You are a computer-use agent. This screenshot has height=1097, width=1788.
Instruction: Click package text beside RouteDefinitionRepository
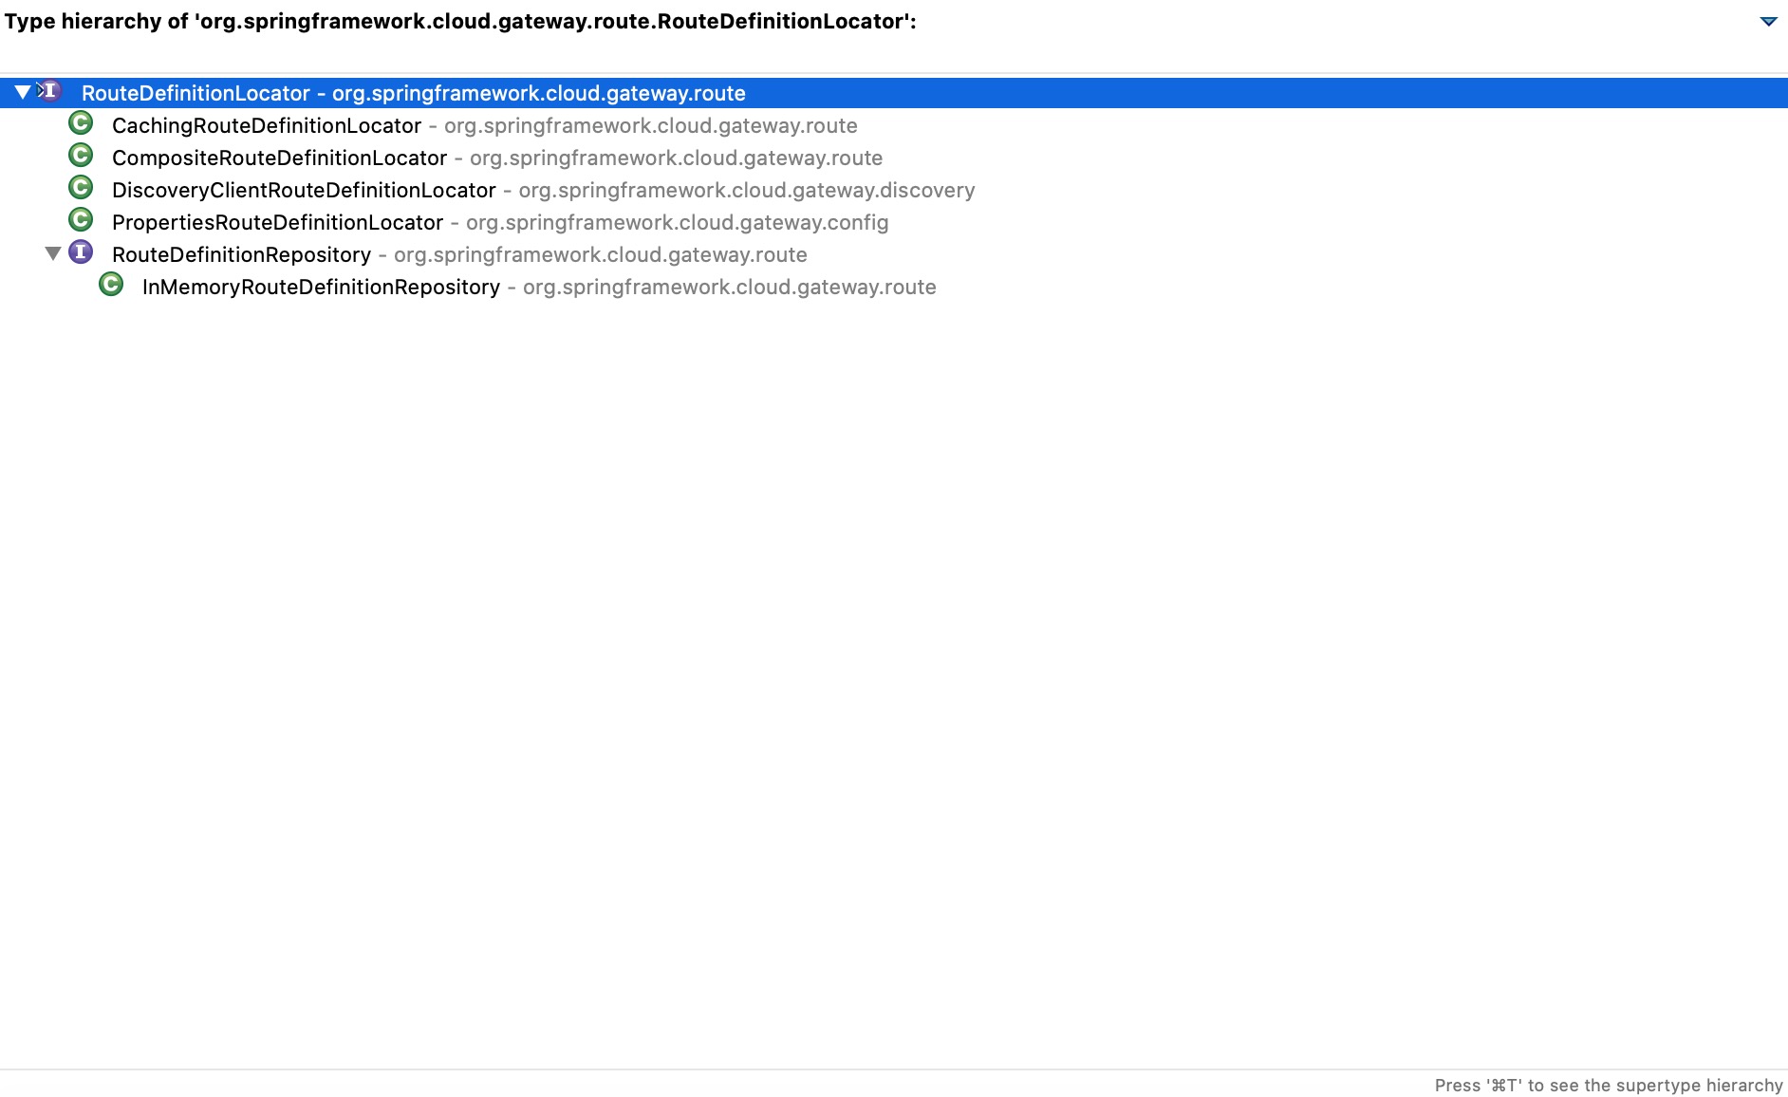pos(601,254)
